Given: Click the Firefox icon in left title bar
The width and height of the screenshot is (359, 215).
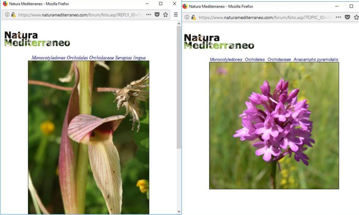Looking at the screenshot, I should (5, 4).
